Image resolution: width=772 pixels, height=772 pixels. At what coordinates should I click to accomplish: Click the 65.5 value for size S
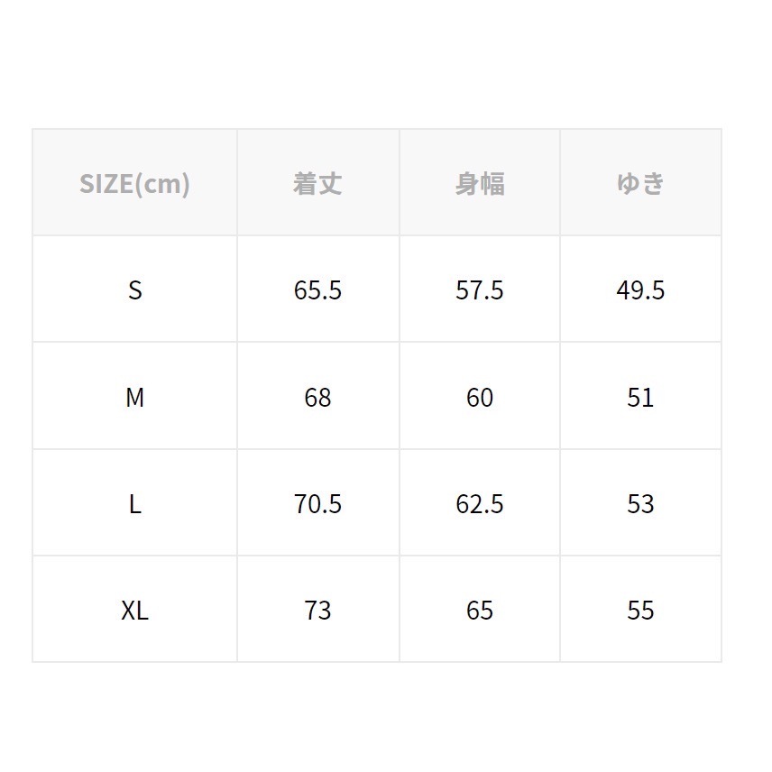click(317, 290)
